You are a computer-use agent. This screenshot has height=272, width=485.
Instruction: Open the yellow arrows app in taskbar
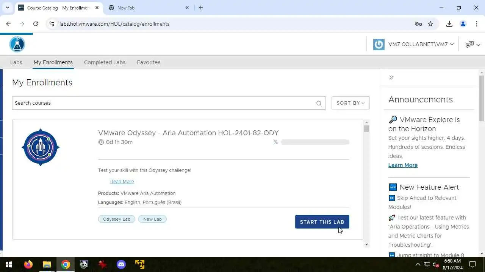coord(140,264)
